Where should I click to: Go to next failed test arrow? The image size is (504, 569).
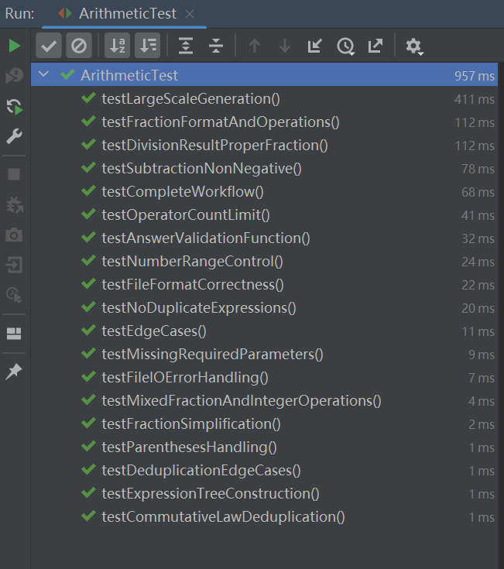point(285,46)
